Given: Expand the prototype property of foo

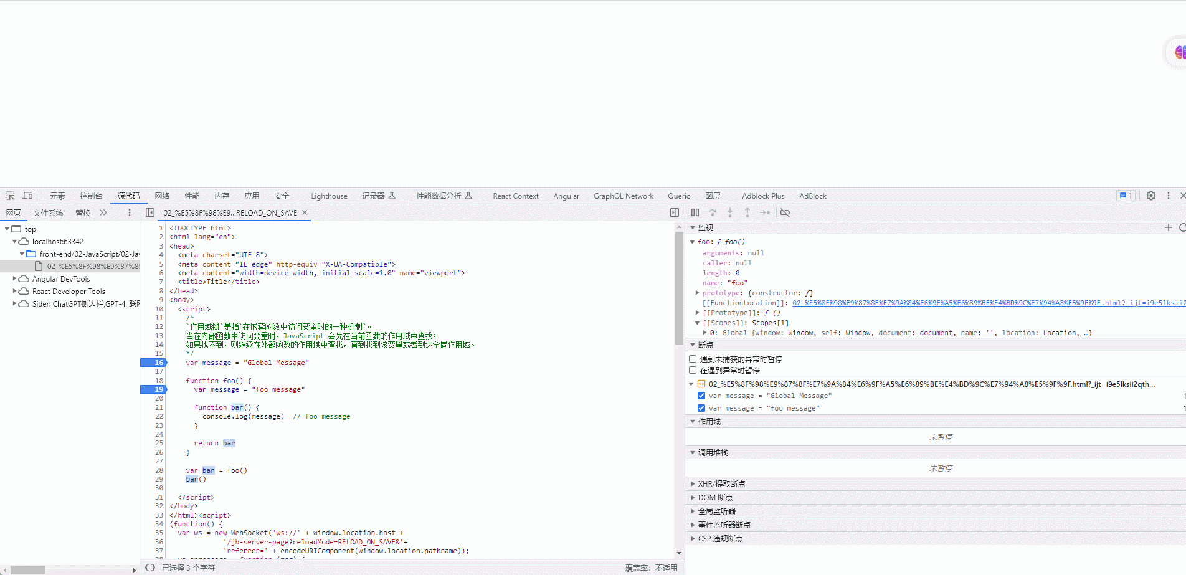Looking at the screenshot, I should 697,293.
